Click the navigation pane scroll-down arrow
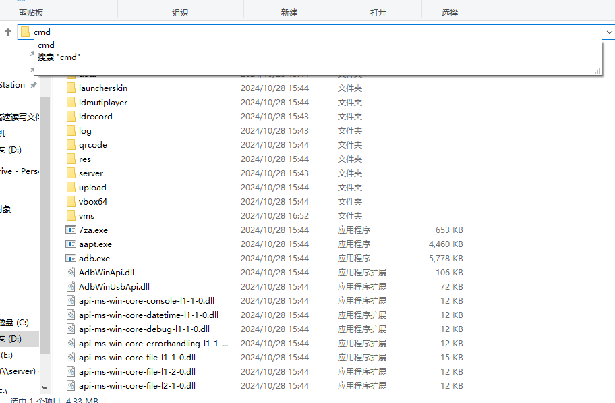The width and height of the screenshot is (615, 403). pyautogui.click(x=45, y=387)
